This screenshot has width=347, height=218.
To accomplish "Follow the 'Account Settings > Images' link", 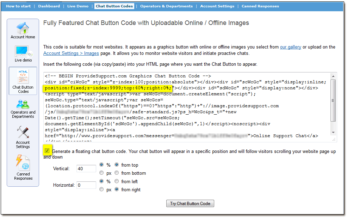I will (x=71, y=53).
